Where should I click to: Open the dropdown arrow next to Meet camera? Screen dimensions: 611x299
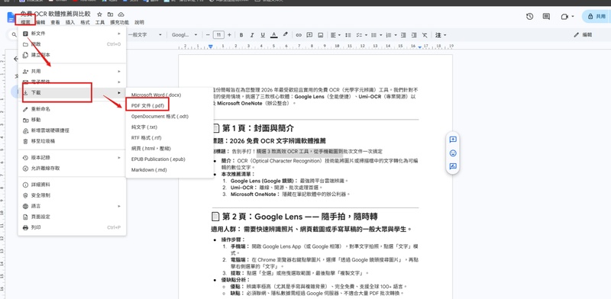click(573, 16)
